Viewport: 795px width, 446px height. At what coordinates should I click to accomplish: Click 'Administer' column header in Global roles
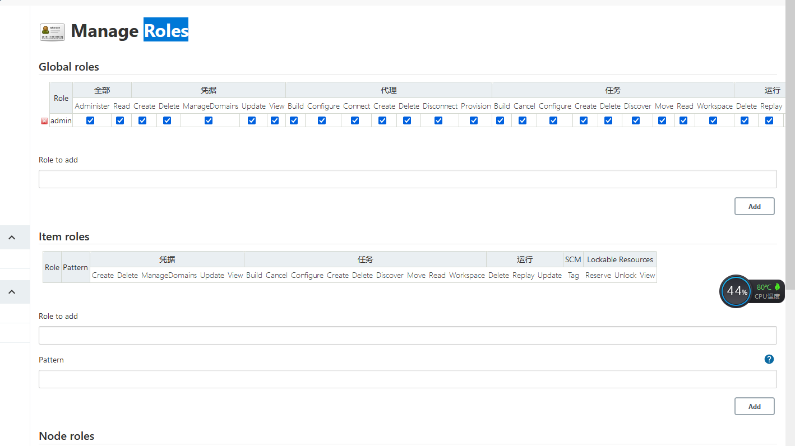92,106
